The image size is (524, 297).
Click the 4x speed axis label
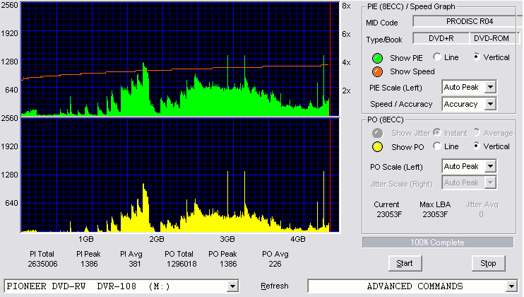pos(346,62)
